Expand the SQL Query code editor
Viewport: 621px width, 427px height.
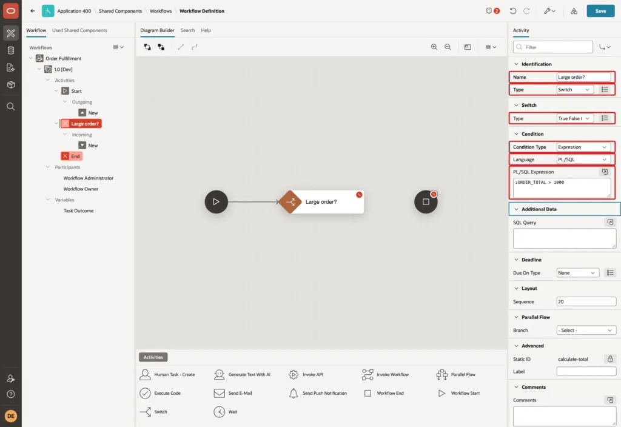tap(610, 222)
